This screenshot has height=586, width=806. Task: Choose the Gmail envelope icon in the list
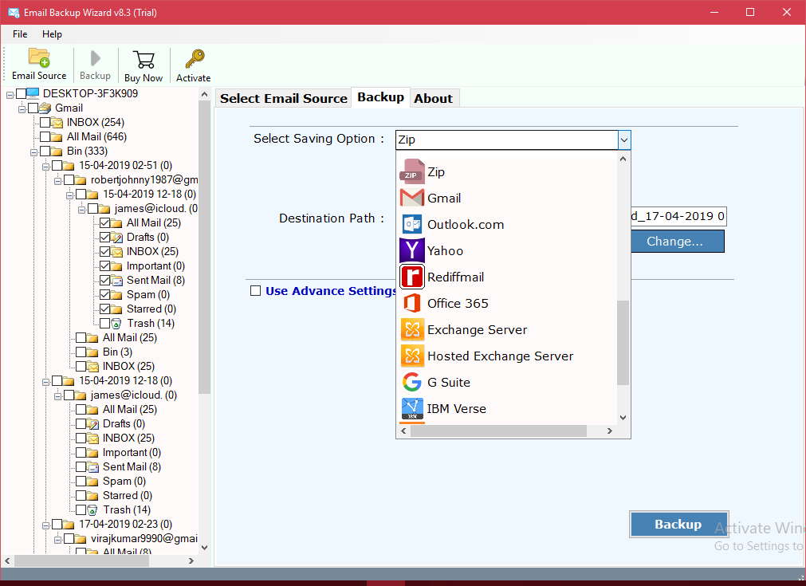pos(411,198)
